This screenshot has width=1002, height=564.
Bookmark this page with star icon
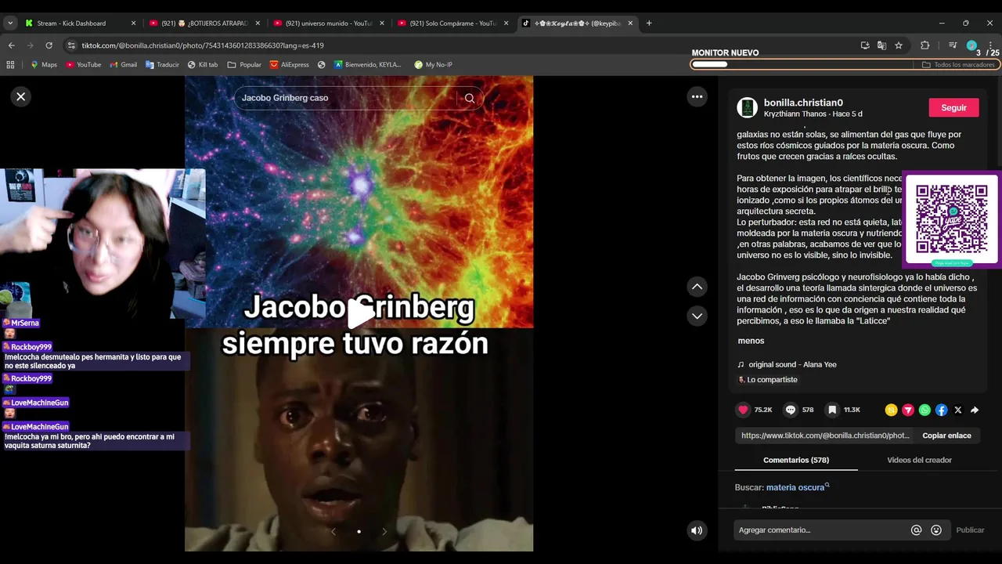899,45
